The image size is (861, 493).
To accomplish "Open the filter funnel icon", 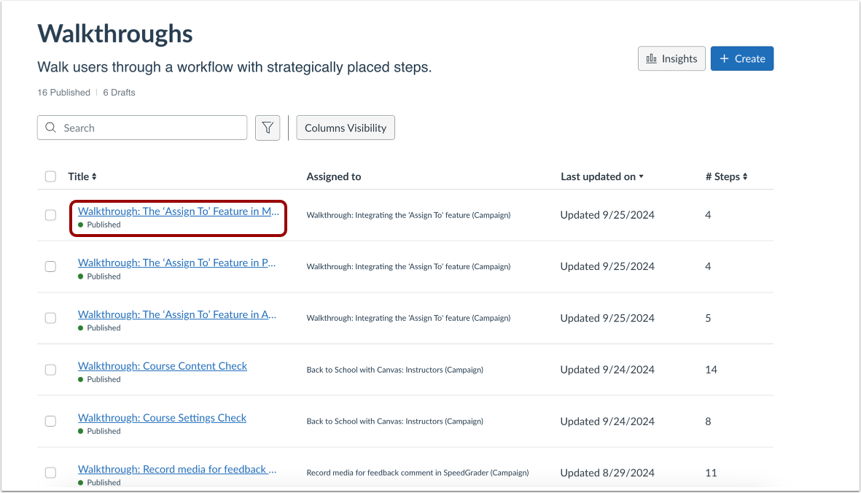I will click(x=268, y=128).
